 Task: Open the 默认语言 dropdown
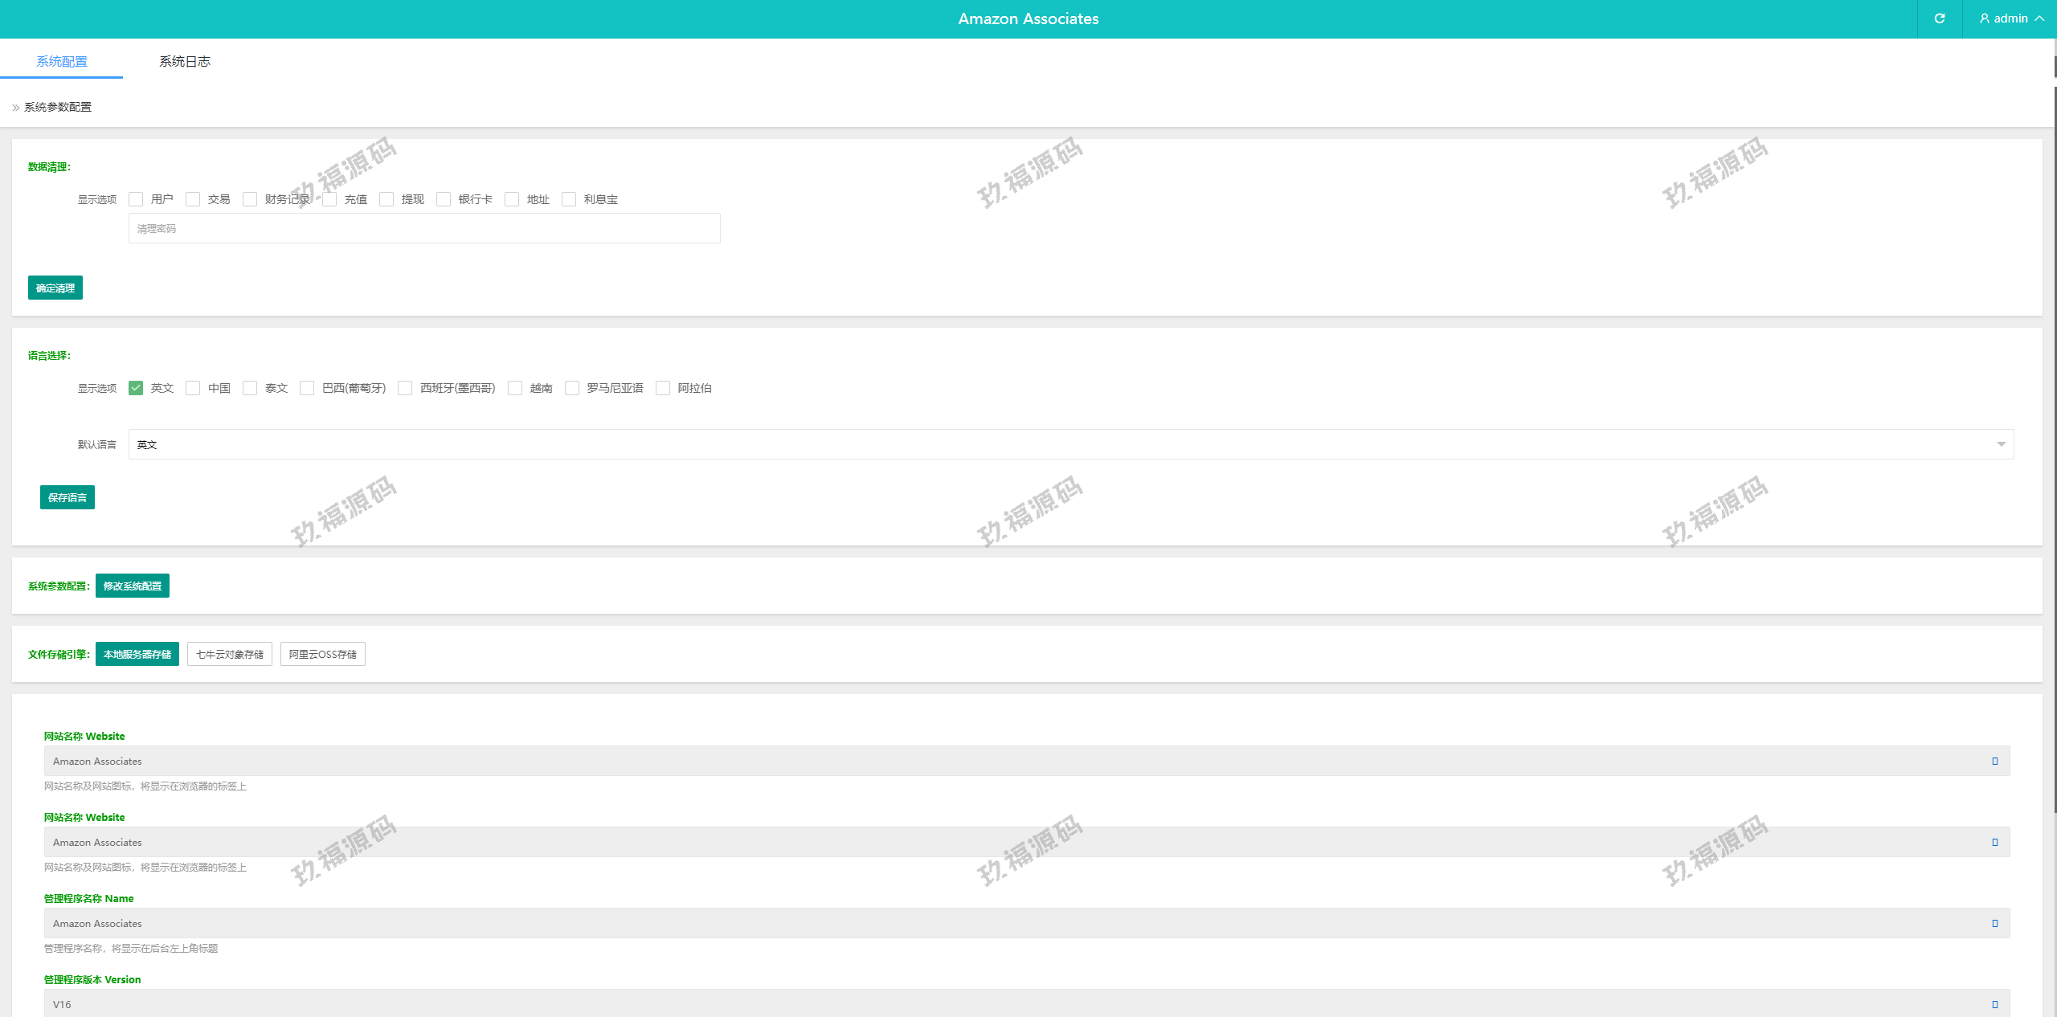click(1070, 444)
